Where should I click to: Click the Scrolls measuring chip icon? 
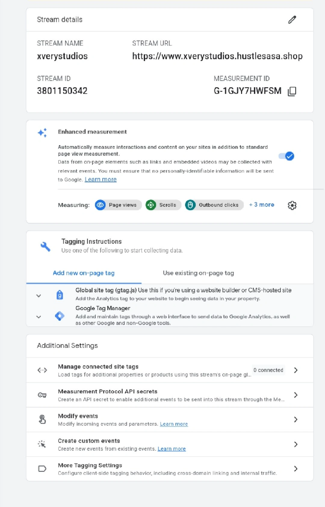pos(151,205)
